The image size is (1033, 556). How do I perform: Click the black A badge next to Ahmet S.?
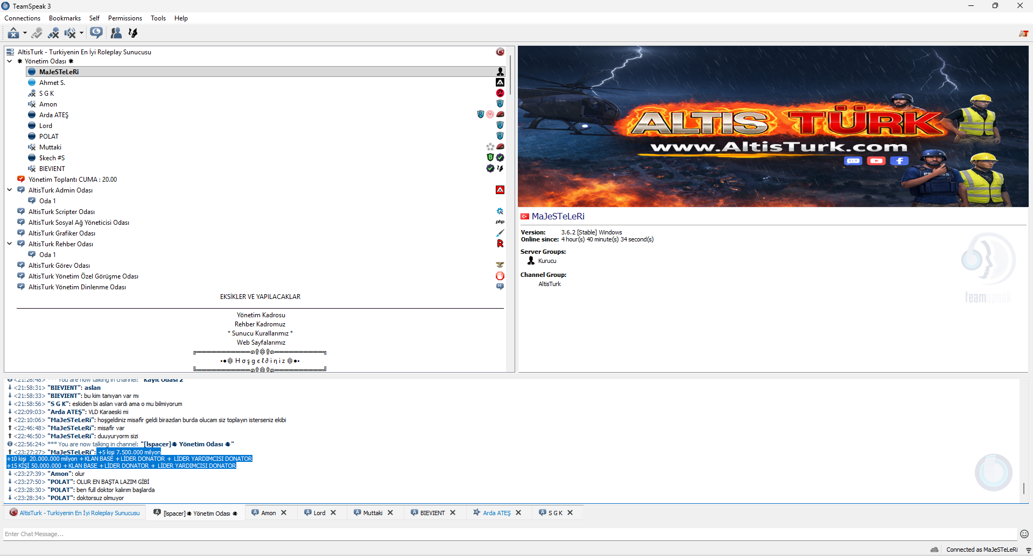(500, 82)
